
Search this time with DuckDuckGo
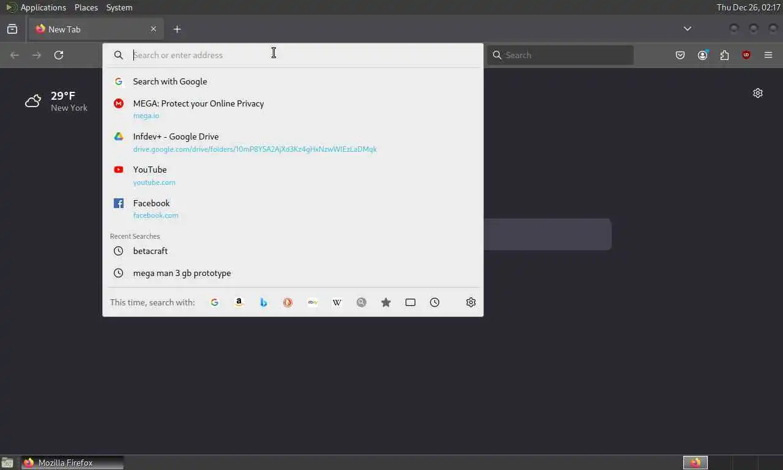tap(288, 302)
